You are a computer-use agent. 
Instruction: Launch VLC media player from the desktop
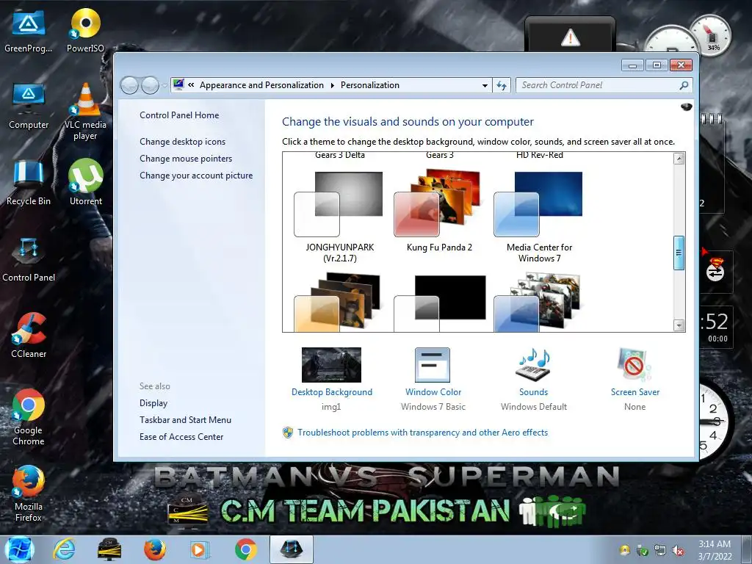coord(85,112)
